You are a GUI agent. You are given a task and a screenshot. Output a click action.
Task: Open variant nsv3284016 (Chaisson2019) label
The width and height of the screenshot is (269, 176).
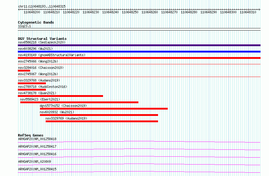[41, 68]
